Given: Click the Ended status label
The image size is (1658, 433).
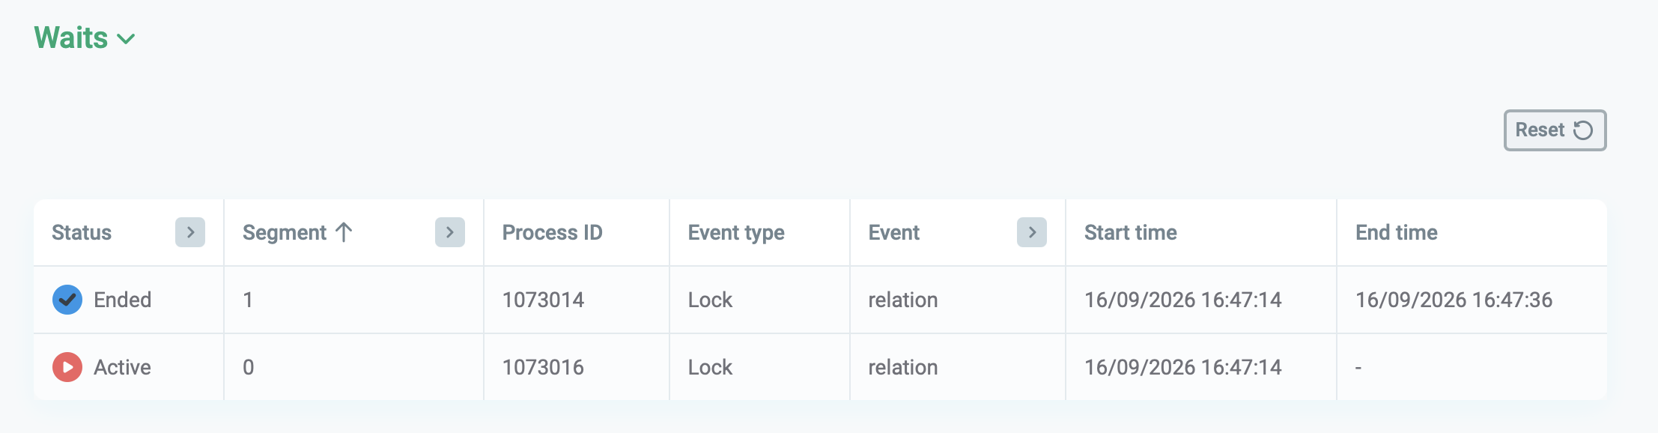Looking at the screenshot, I should point(123,300).
